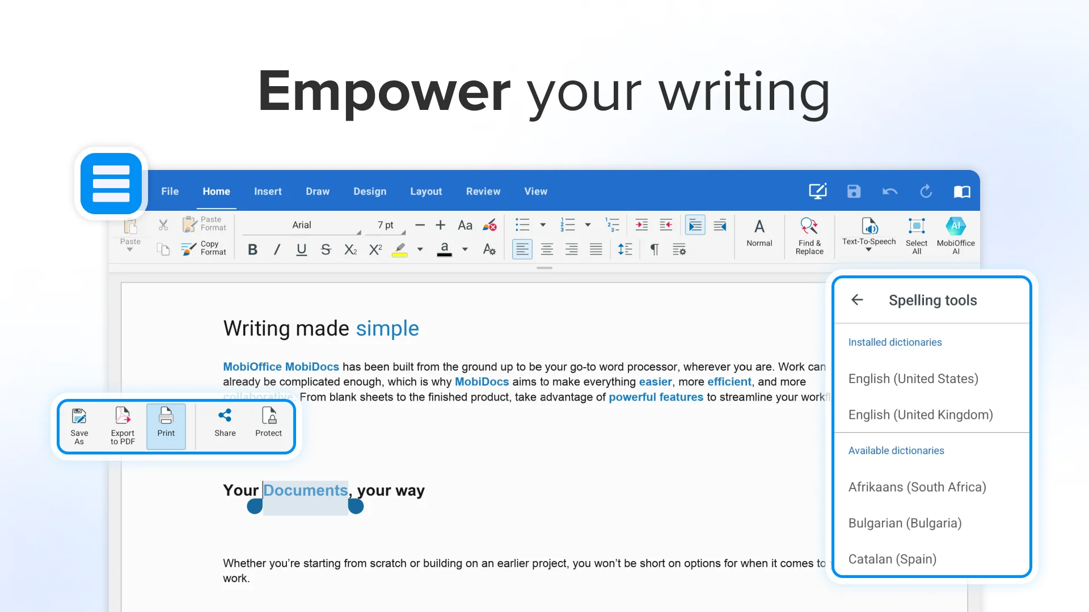Toggle right text alignment
Viewport: 1089px width, 612px height.
coord(571,249)
